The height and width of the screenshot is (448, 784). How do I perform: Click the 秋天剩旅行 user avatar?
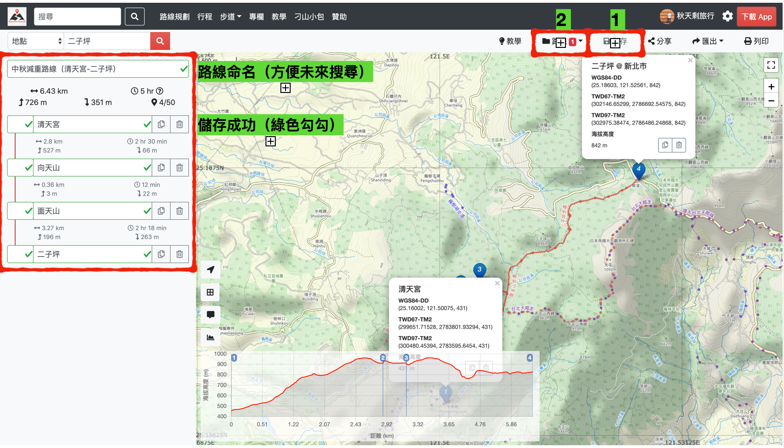tap(667, 16)
